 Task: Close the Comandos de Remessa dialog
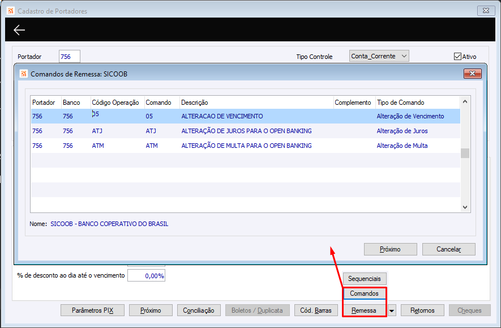pos(472,74)
